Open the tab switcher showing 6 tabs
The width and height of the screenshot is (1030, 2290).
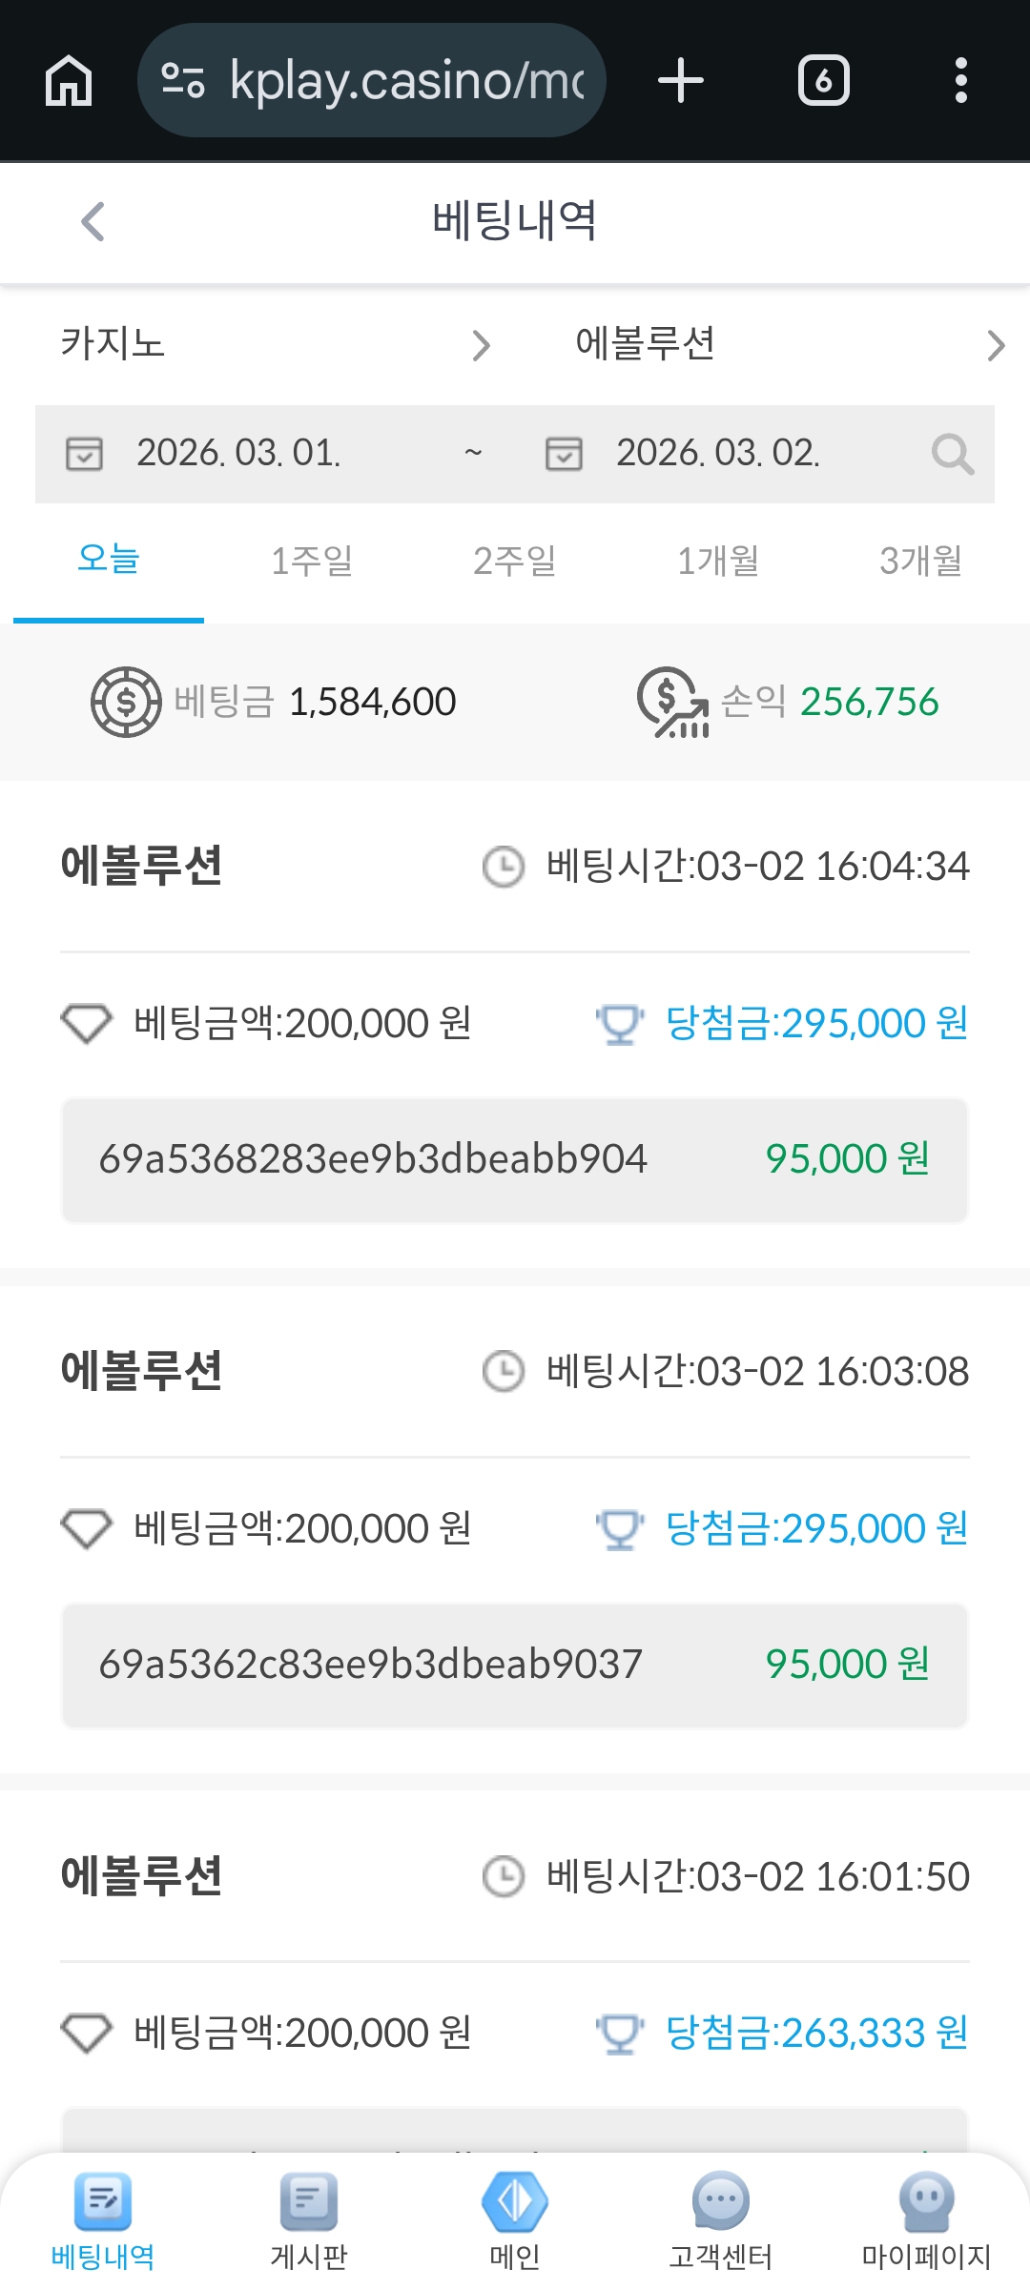[823, 81]
